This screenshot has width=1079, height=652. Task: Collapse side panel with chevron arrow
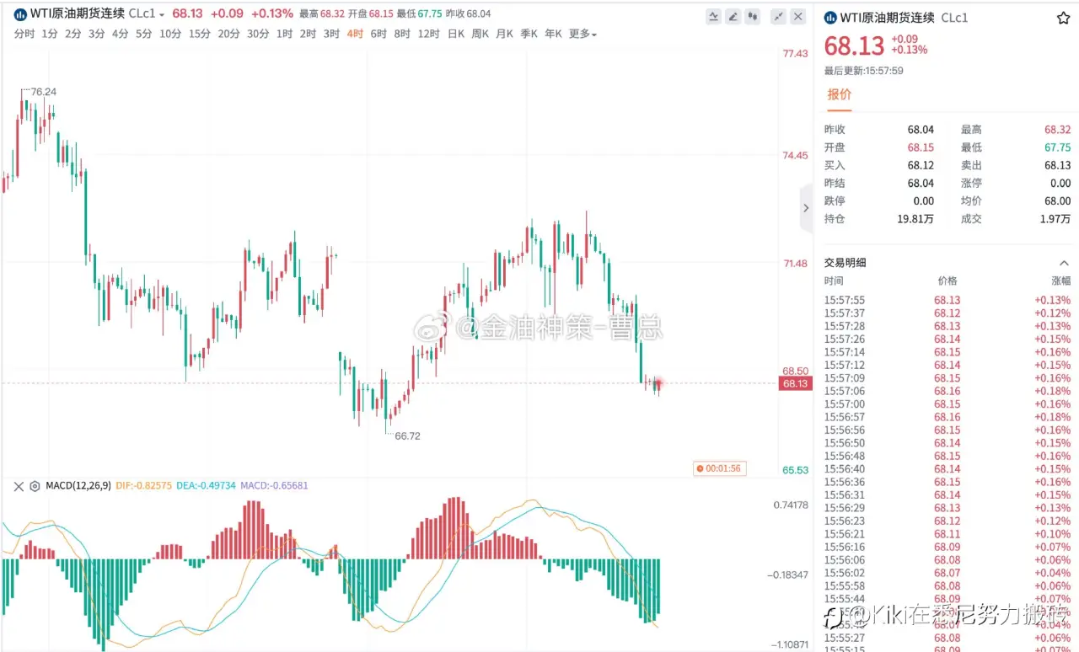[x=805, y=207]
